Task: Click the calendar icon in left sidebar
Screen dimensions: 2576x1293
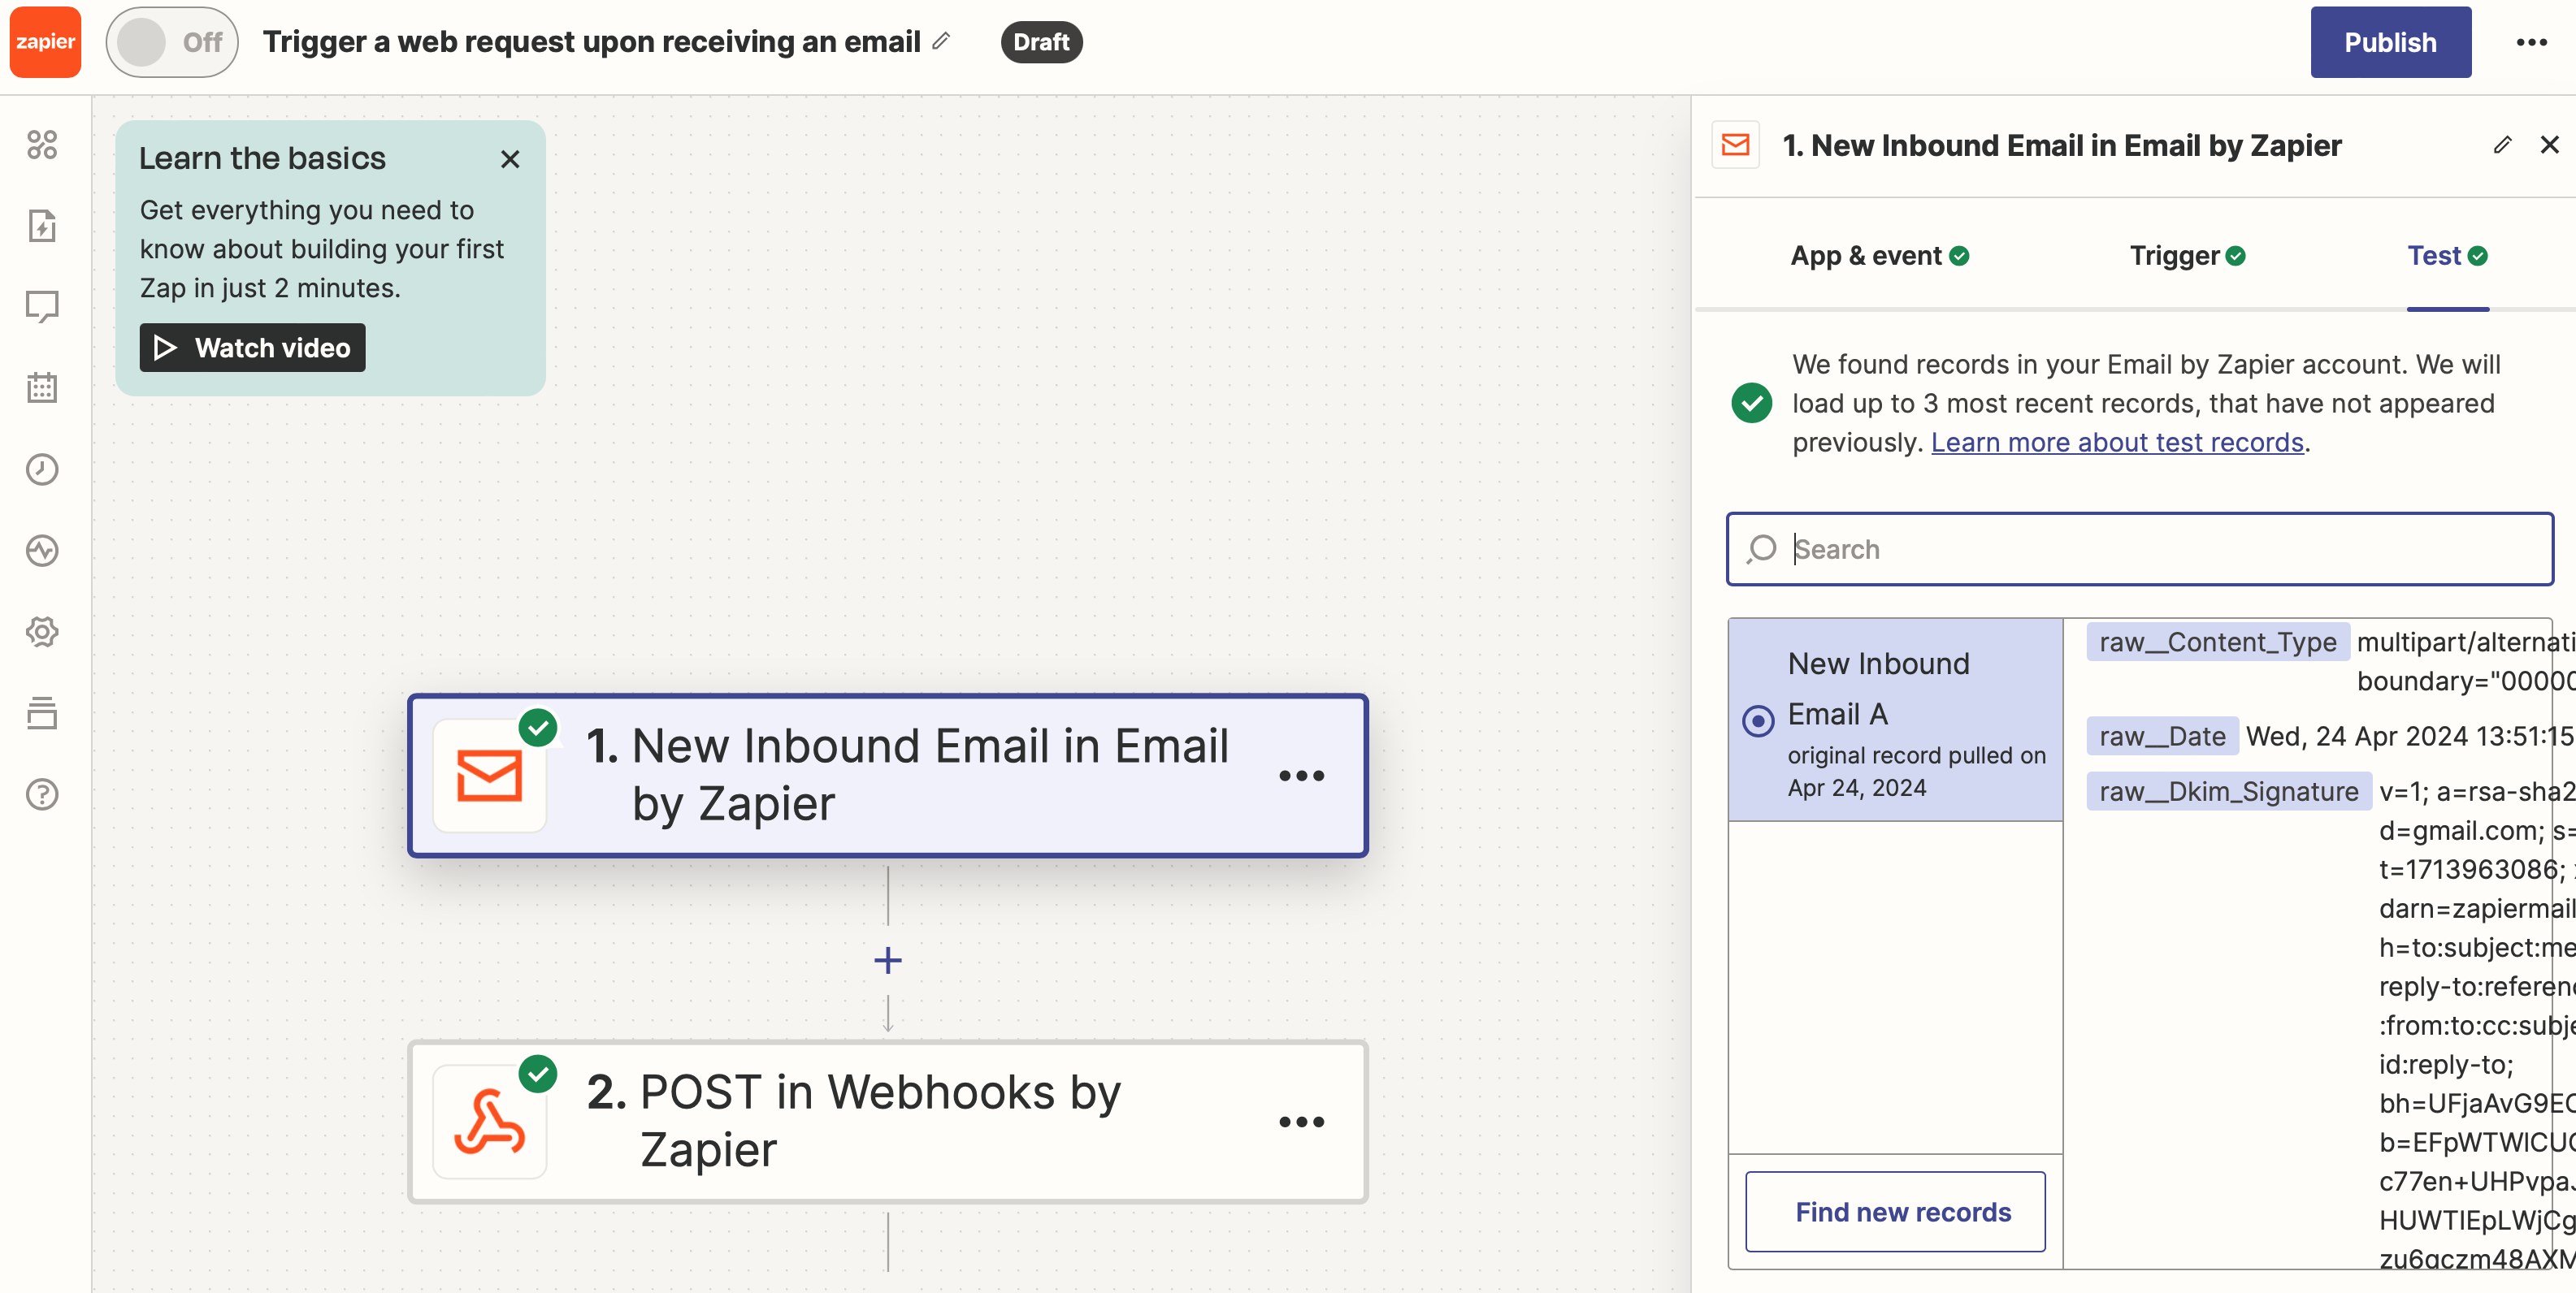Action: 45,387
